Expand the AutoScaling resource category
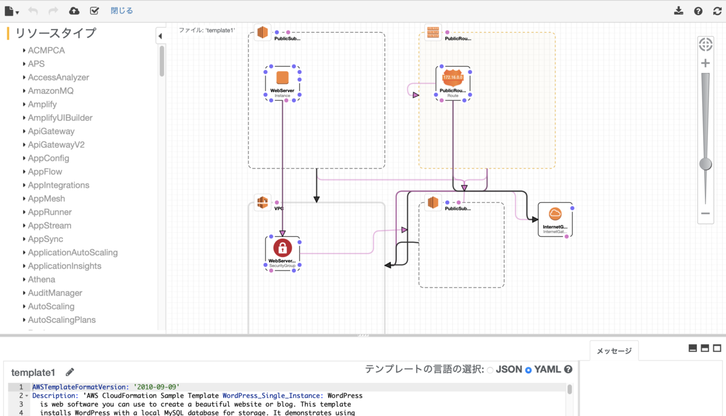Image resolution: width=726 pixels, height=416 pixels. click(x=53, y=306)
